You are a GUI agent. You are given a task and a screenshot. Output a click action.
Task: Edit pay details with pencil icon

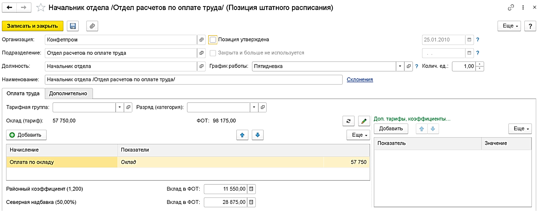(x=364, y=121)
